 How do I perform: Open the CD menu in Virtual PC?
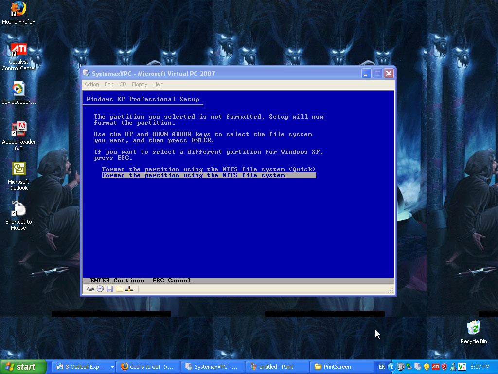point(123,84)
